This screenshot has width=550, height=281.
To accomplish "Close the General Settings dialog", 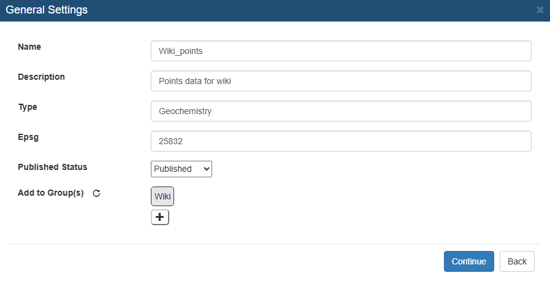I will (x=540, y=10).
